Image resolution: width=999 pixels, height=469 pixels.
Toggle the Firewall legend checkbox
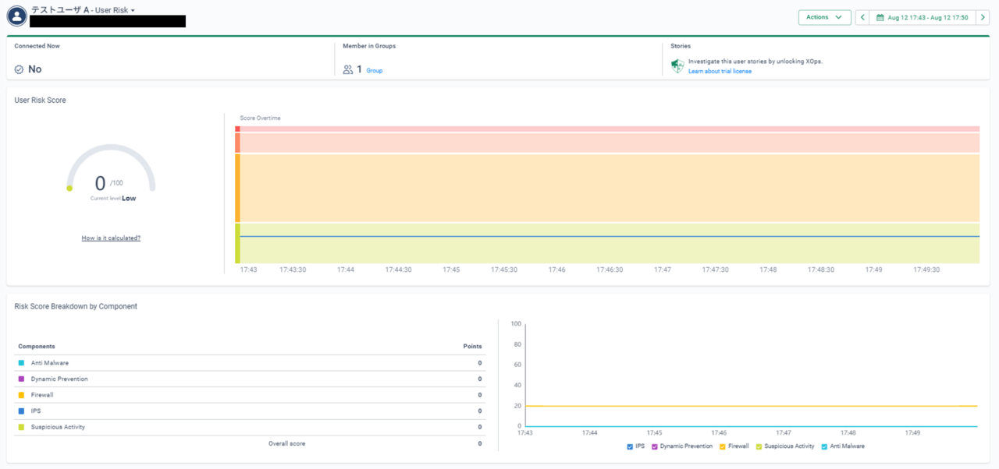coord(723,446)
